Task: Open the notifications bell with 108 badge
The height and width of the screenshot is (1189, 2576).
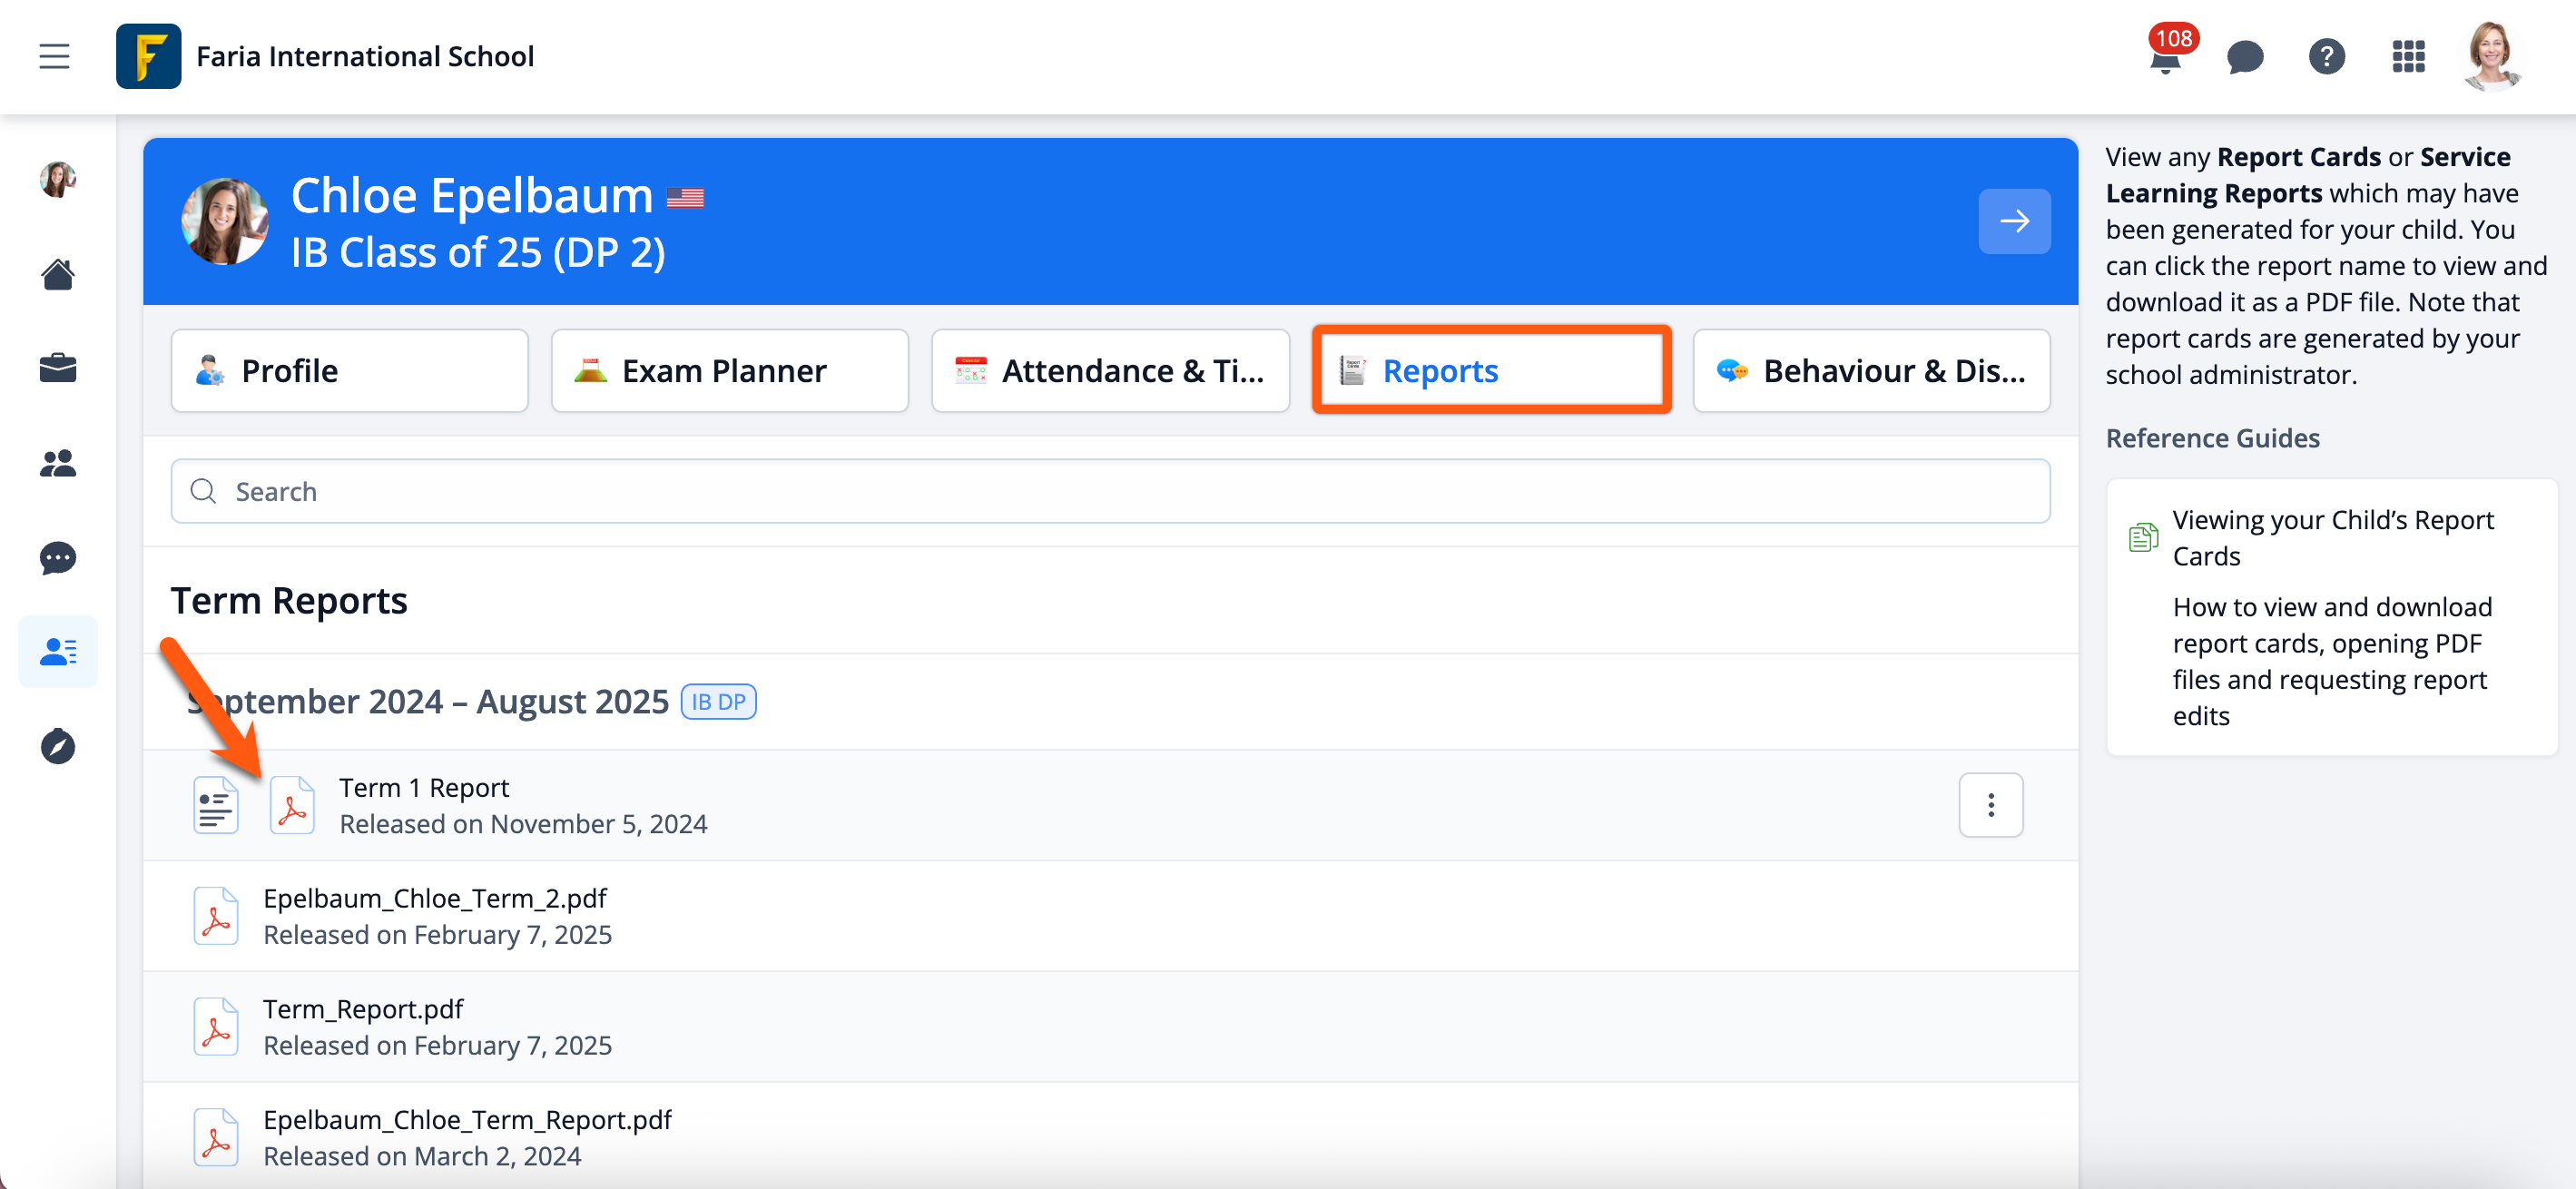Action: click(2164, 58)
